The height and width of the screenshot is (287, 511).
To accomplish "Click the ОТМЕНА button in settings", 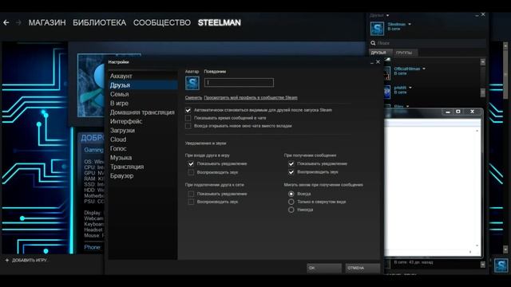I will click(362, 268).
